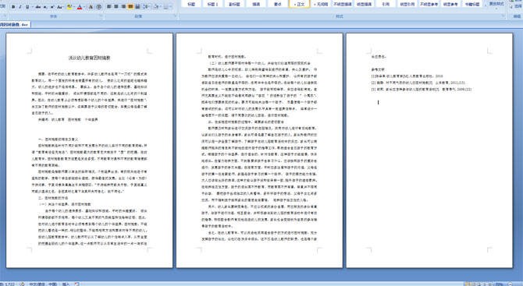Click the center alignment icon
This screenshot has height=286, width=523.
coord(116,7)
